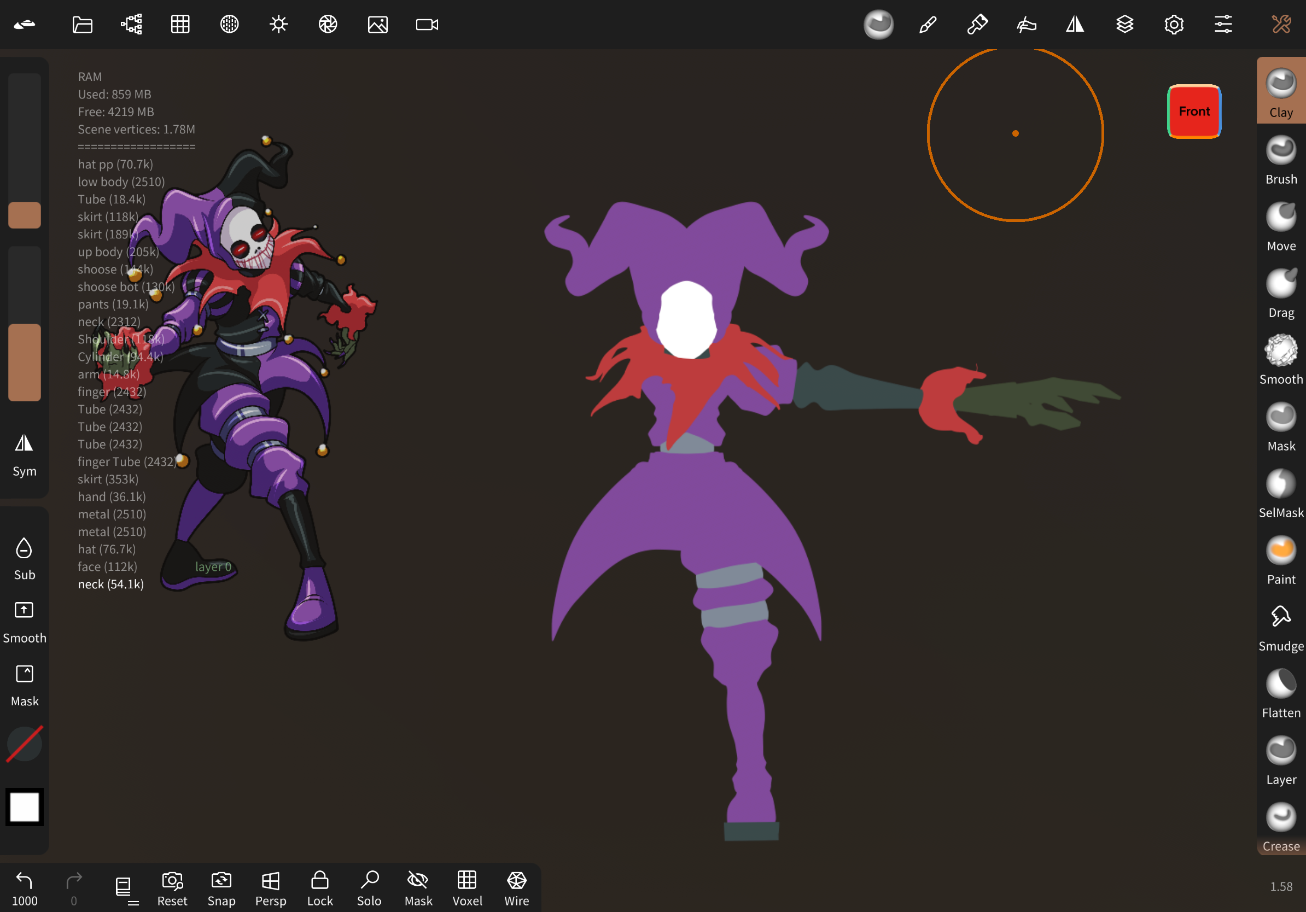Click Snap camera button

click(x=221, y=888)
